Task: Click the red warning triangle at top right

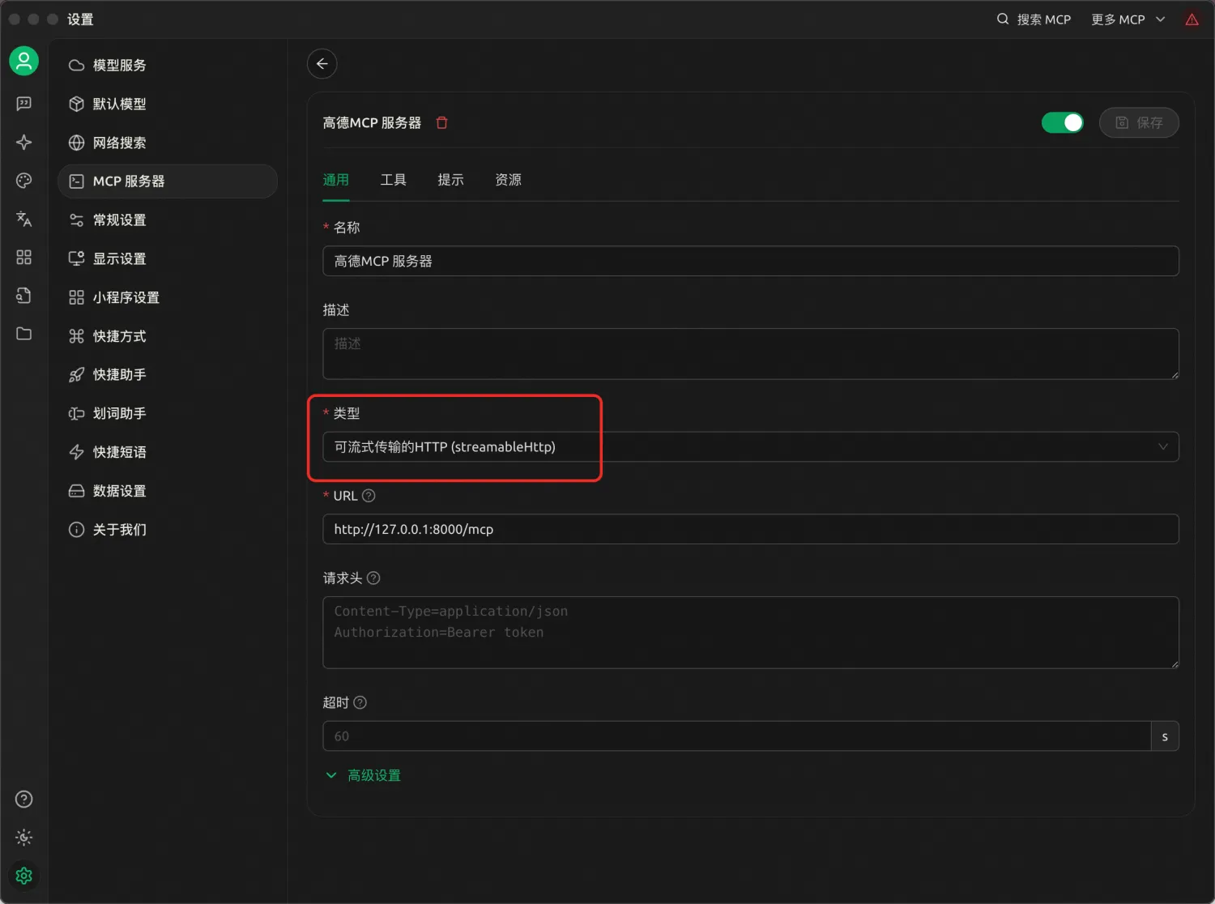Action: [1192, 19]
